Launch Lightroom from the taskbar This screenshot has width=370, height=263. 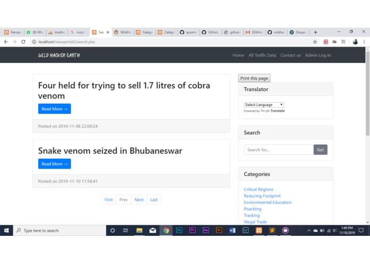[245, 230]
